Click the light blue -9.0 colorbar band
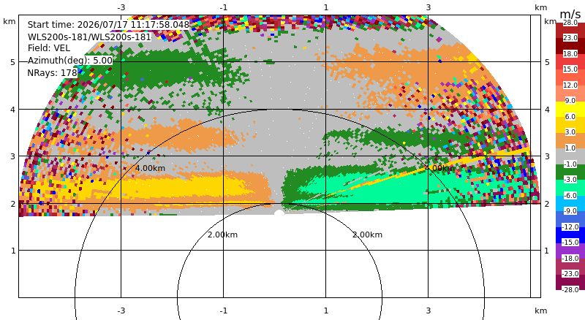 [570, 203]
